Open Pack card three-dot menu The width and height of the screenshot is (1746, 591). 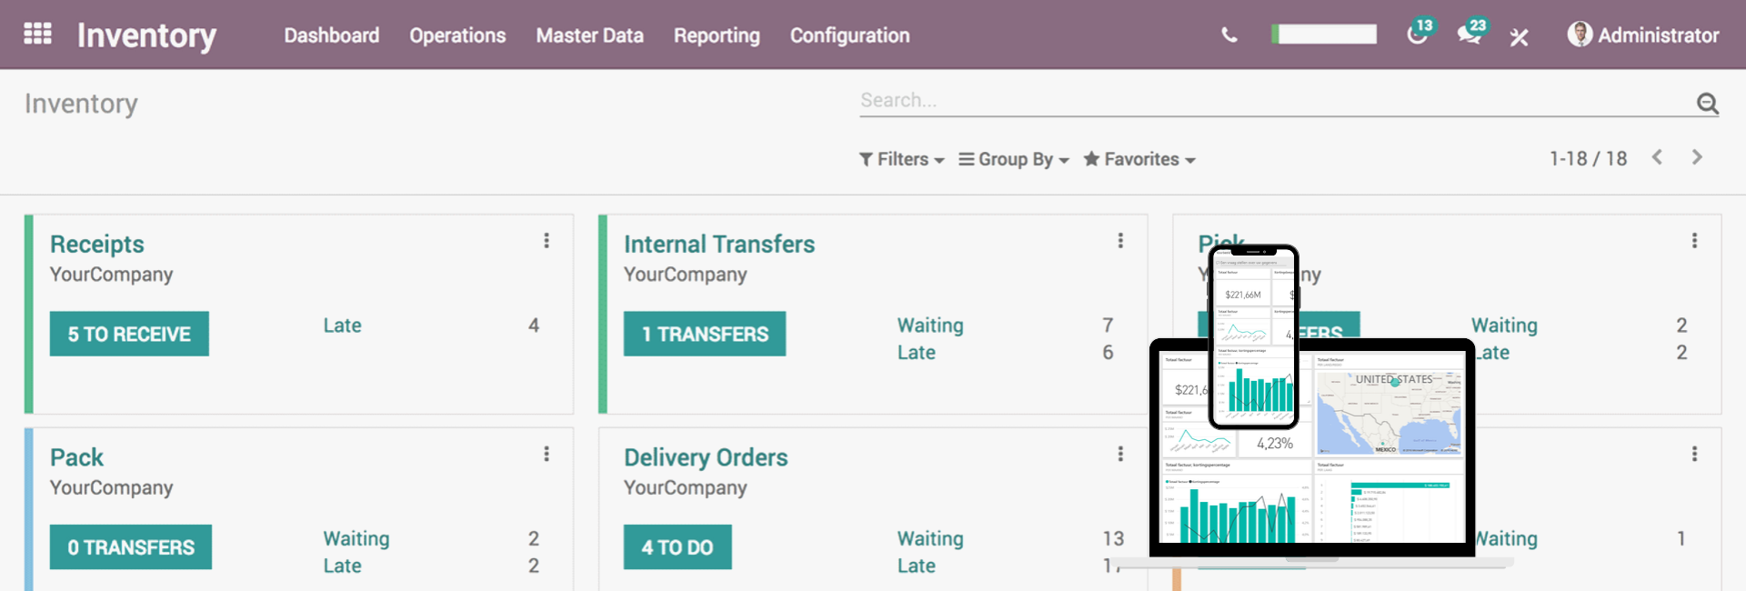(x=547, y=454)
